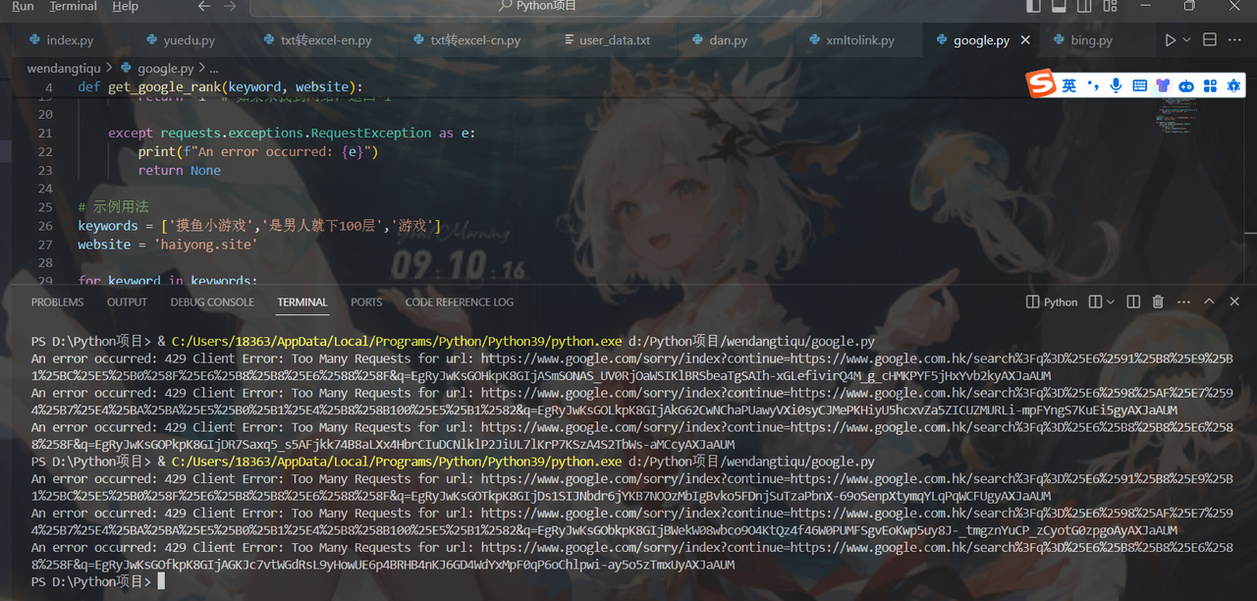Image resolution: width=1257 pixels, height=601 pixels.
Task: Toggle Sogou punctuation mode
Action: point(1093,85)
